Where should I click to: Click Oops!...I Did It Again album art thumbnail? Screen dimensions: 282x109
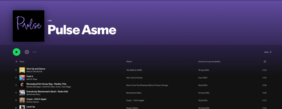[x=22, y=100]
